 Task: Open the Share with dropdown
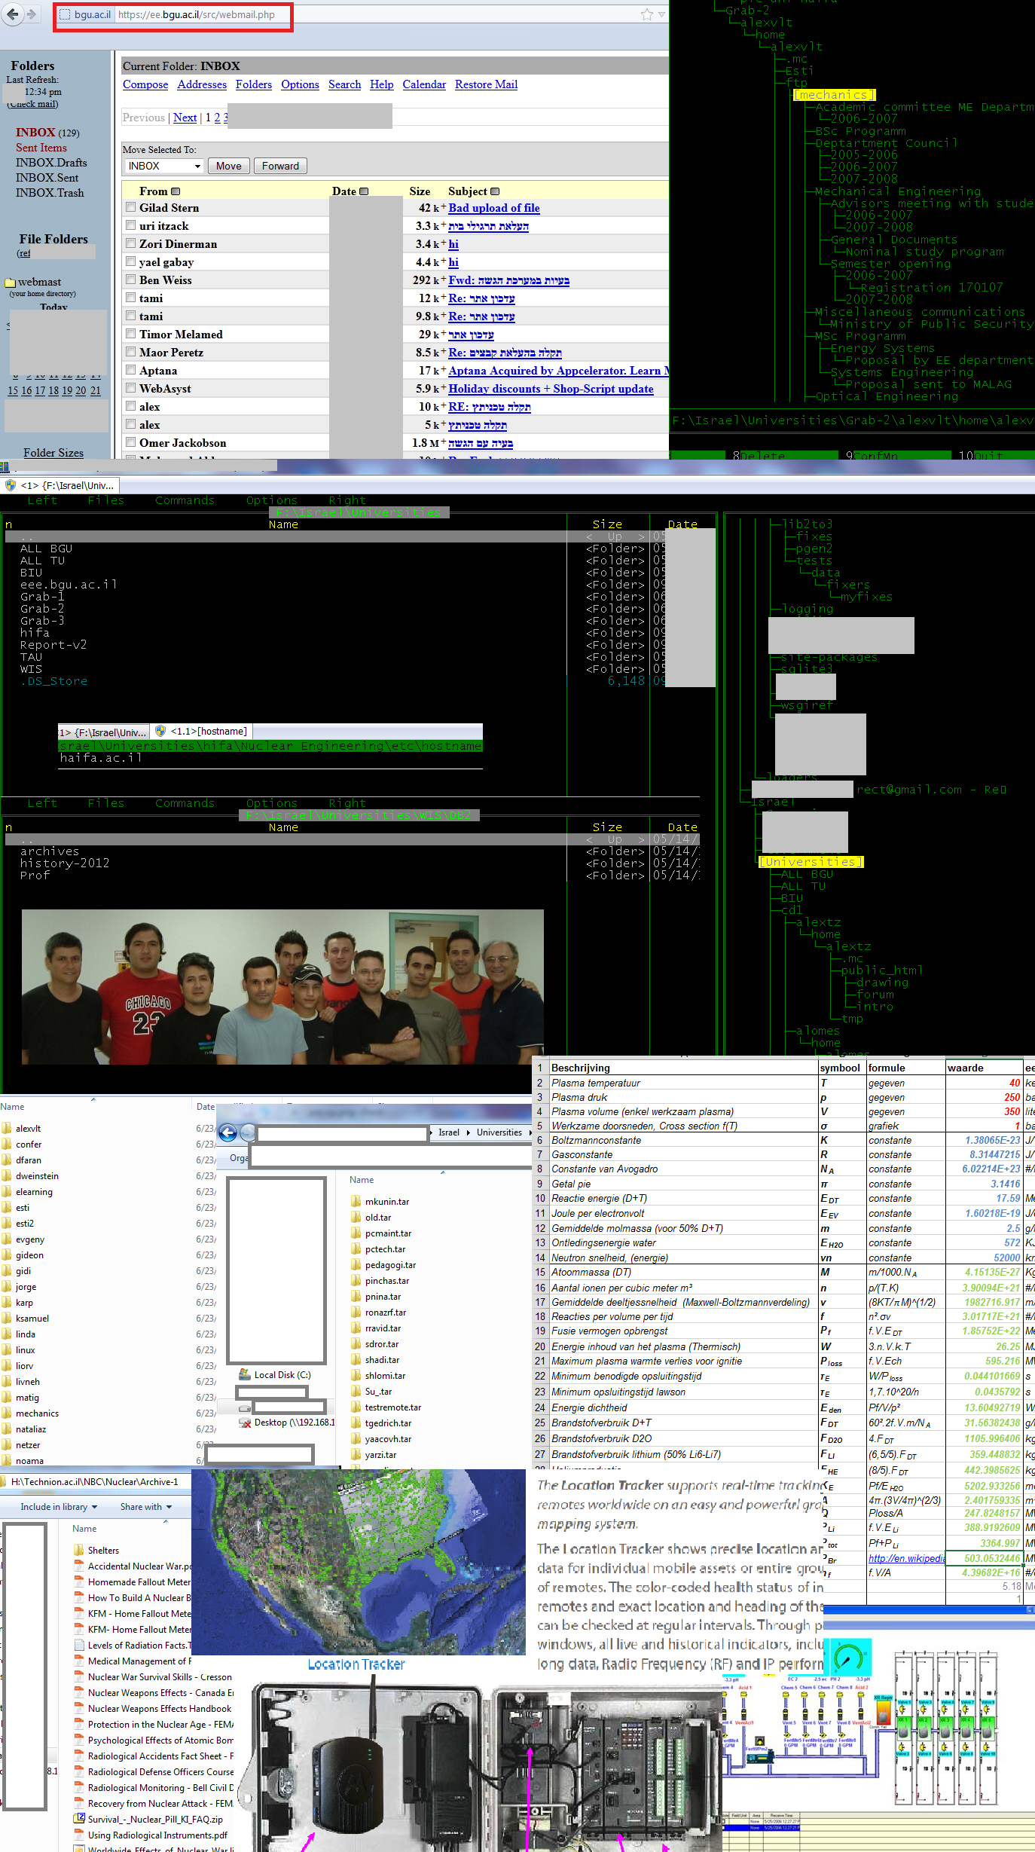pyautogui.click(x=146, y=1507)
